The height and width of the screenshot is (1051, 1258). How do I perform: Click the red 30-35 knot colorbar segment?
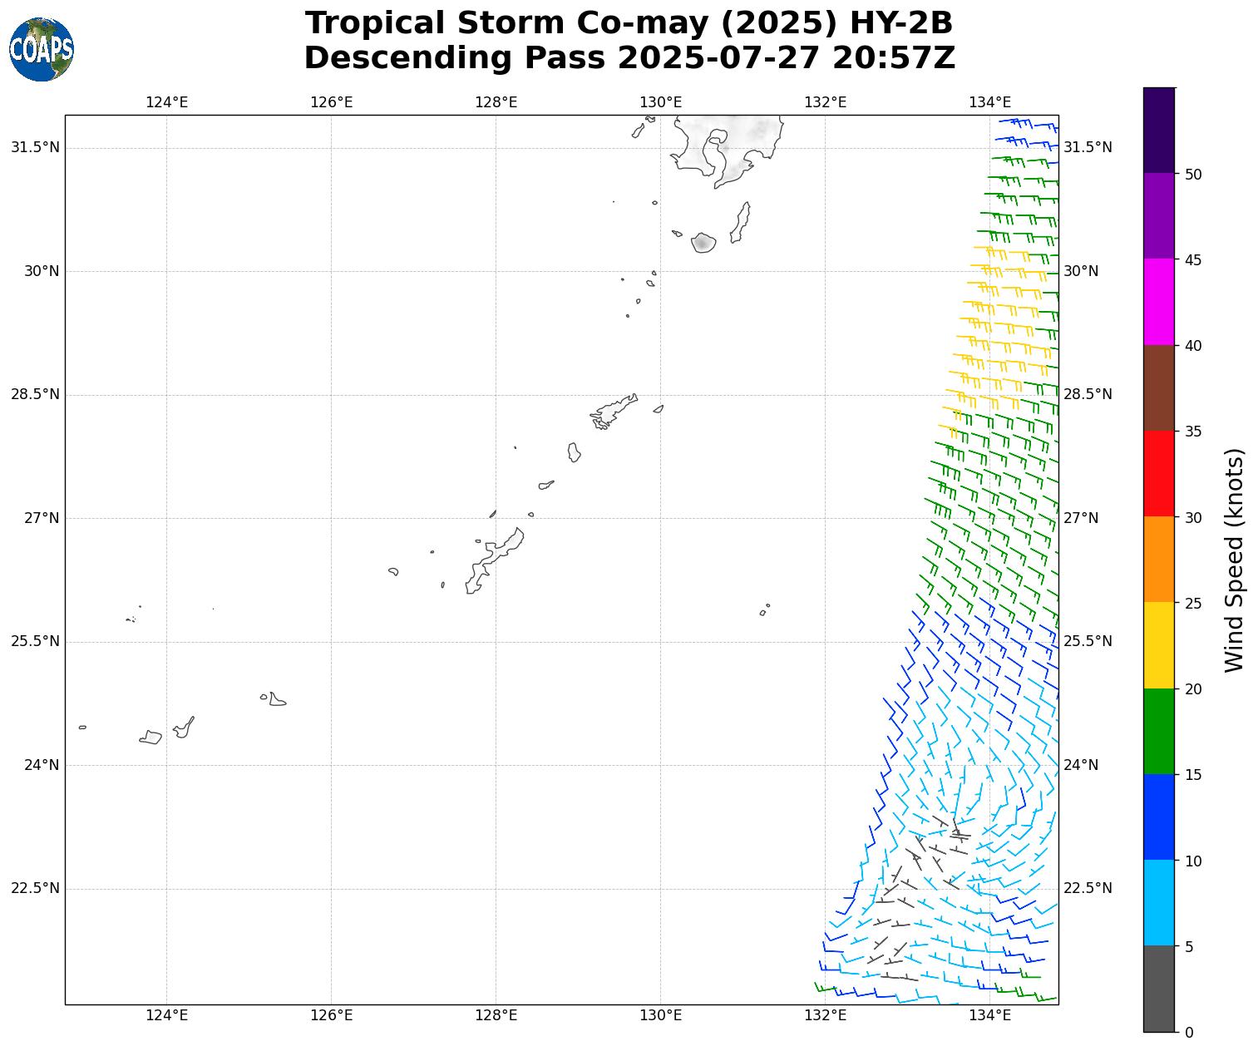pos(1158,473)
